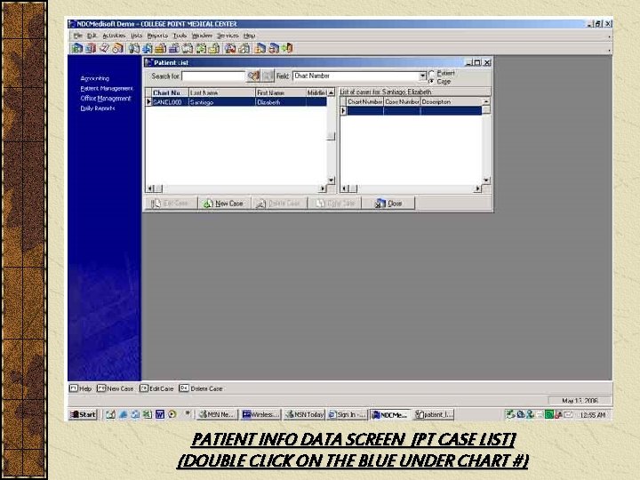Click the greyed icon next to search button
Viewport: 640px width, 480px height.
pos(268,76)
